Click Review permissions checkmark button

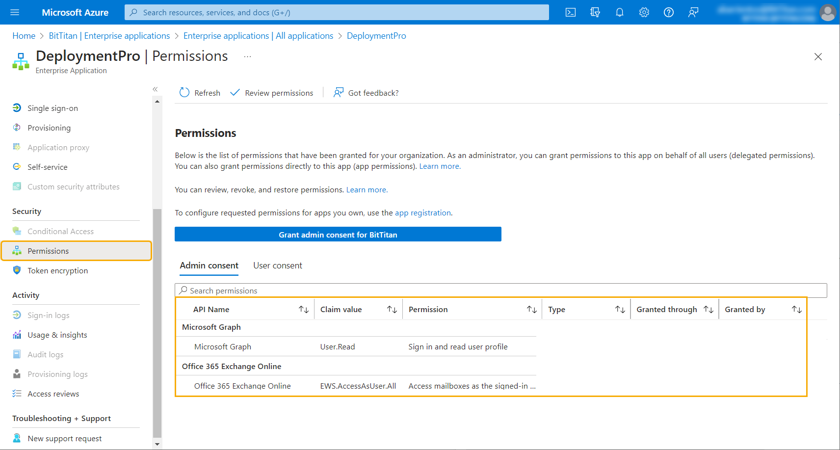[271, 93]
